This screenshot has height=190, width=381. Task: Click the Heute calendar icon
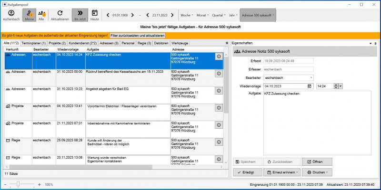(95, 13)
